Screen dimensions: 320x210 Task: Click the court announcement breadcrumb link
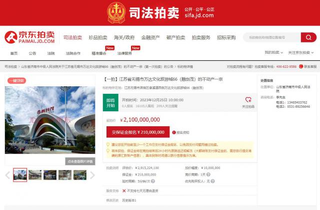point(97,67)
